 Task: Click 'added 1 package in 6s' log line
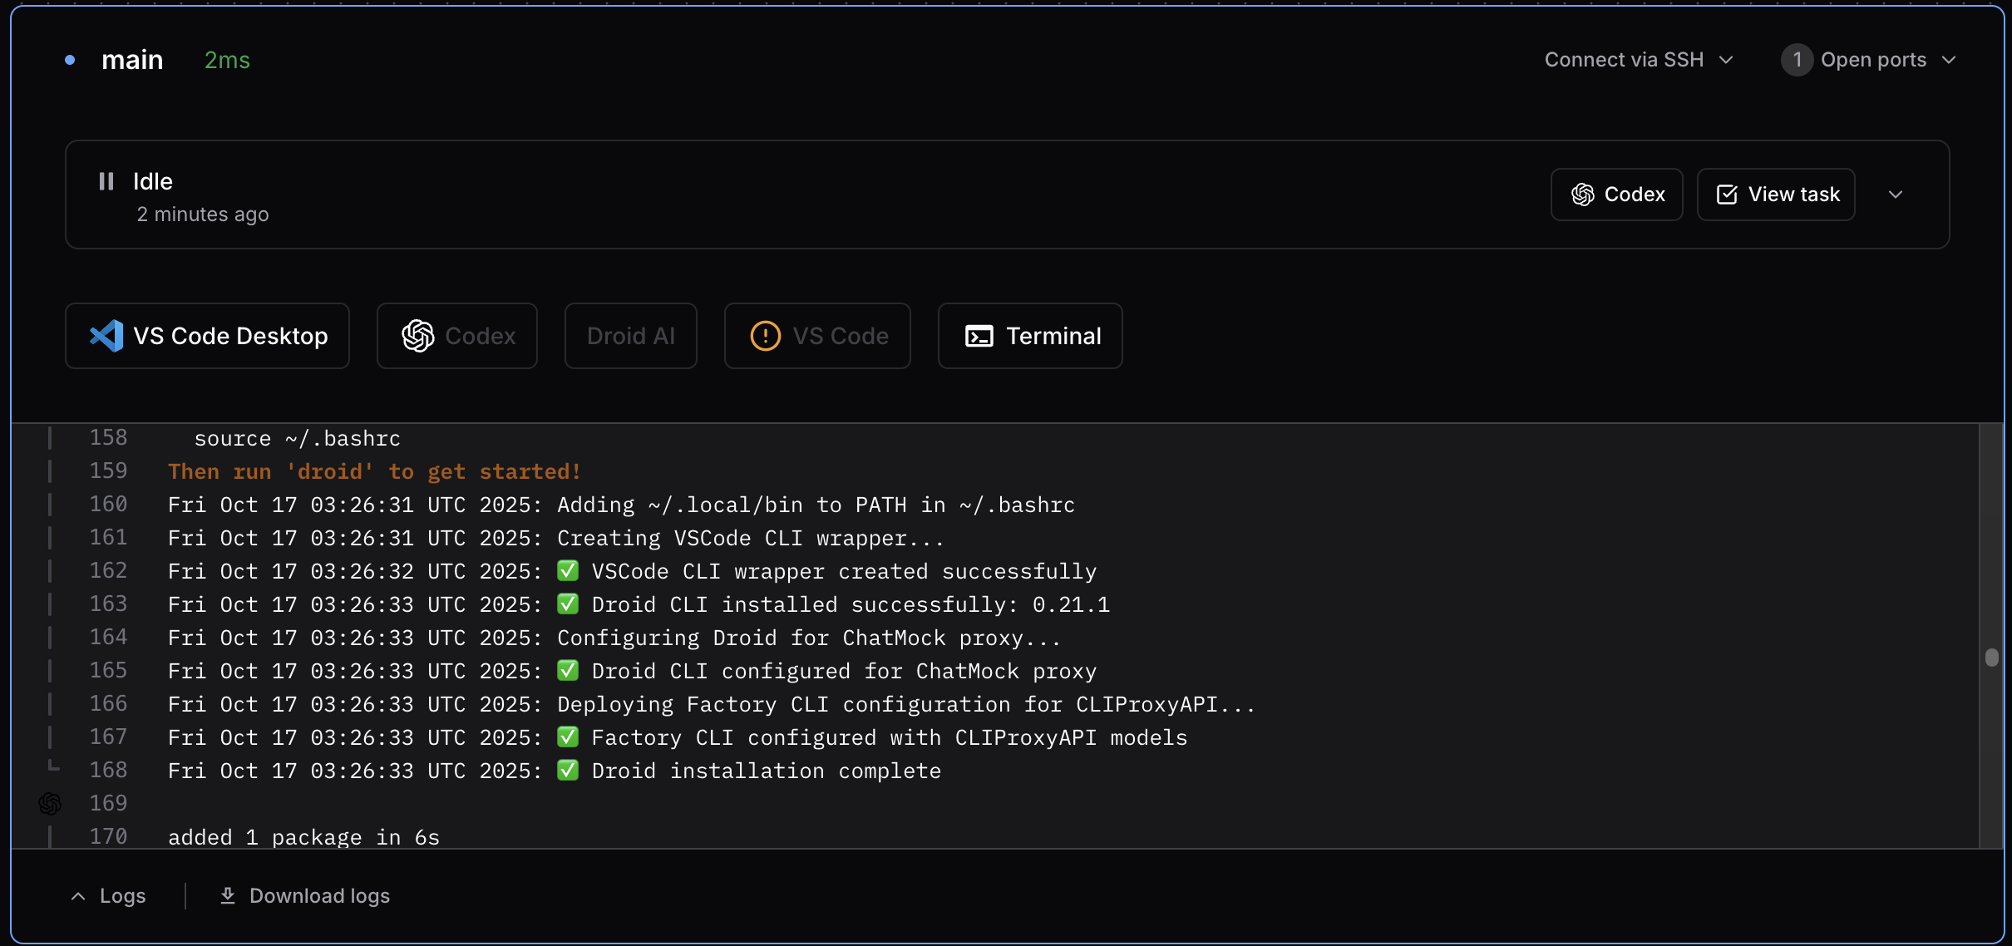coord(303,837)
